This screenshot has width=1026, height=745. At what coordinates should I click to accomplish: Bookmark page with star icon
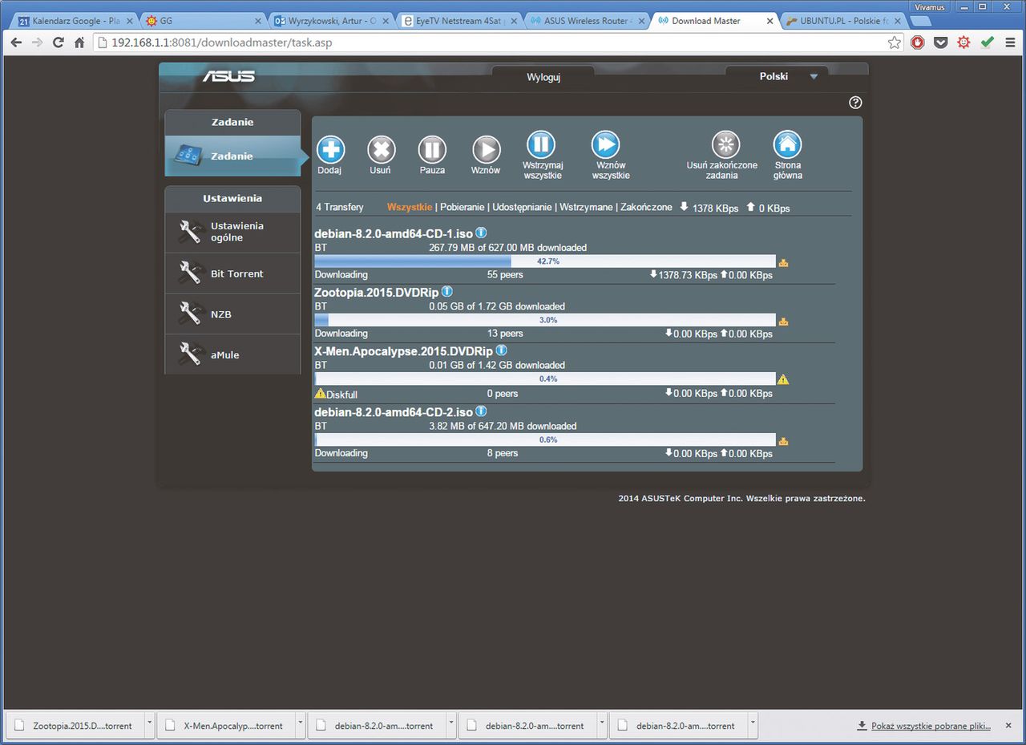pyautogui.click(x=895, y=43)
